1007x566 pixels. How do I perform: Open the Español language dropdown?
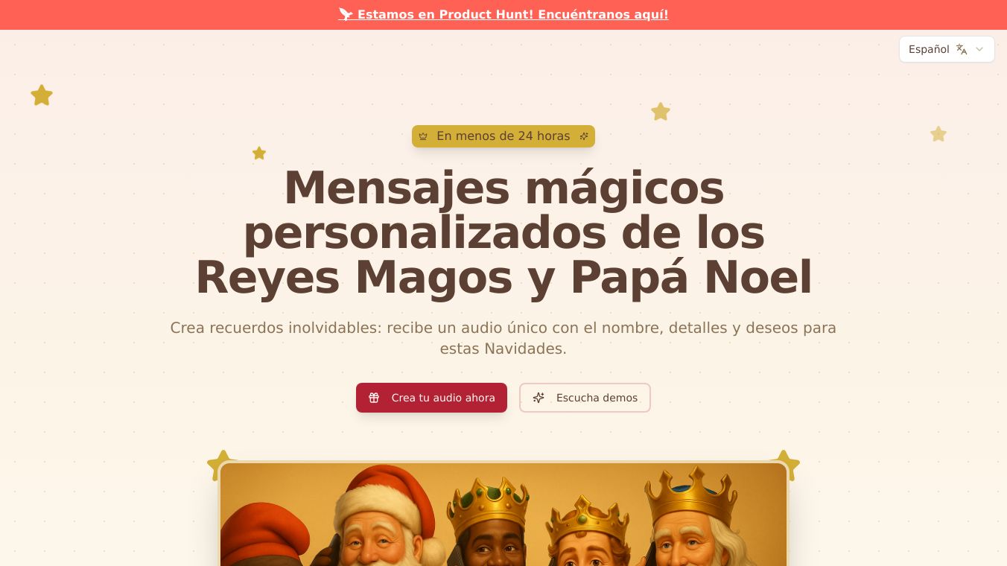tap(947, 49)
